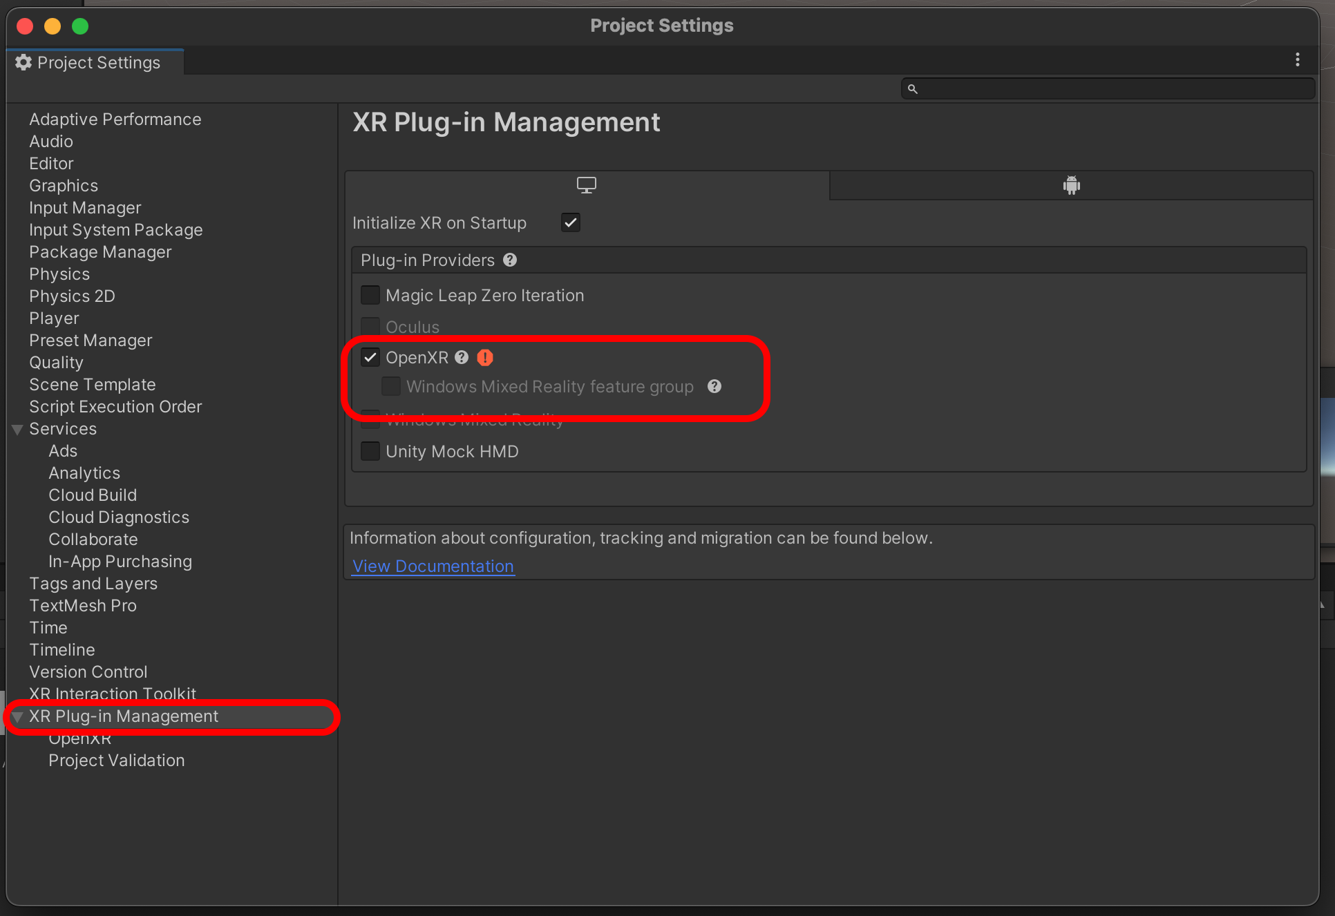Uncheck the OpenXR plug-in provider
The image size is (1335, 916).
coord(370,358)
